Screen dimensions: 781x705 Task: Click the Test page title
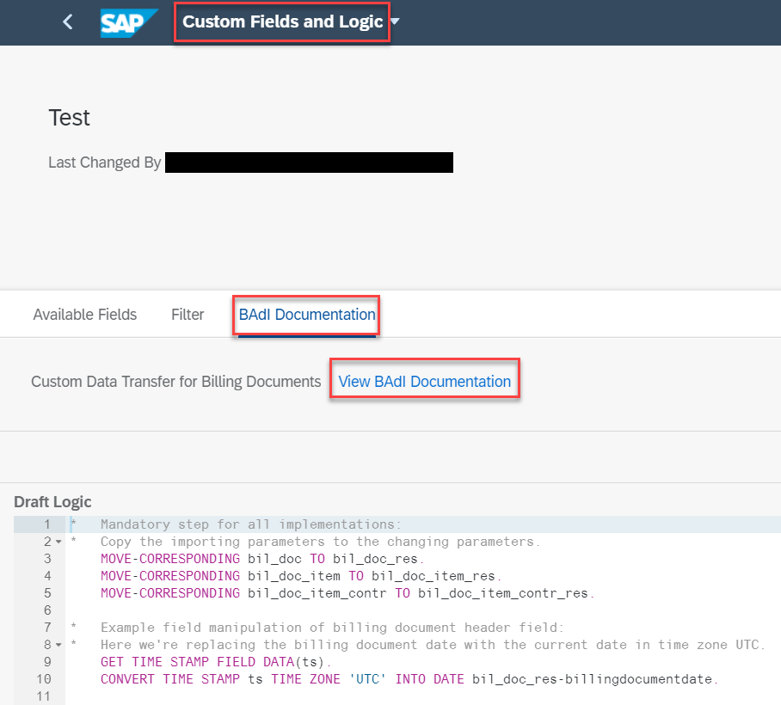tap(69, 118)
